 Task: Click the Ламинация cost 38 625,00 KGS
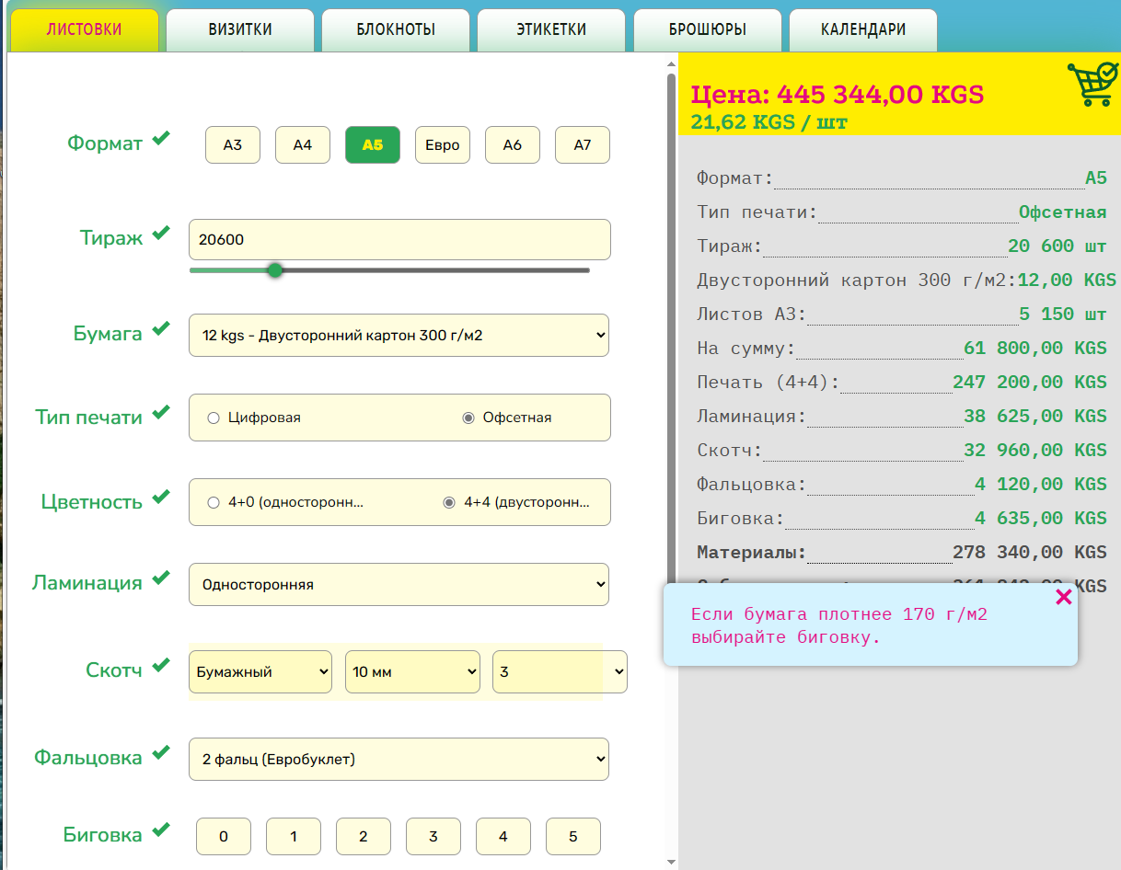[1035, 416]
